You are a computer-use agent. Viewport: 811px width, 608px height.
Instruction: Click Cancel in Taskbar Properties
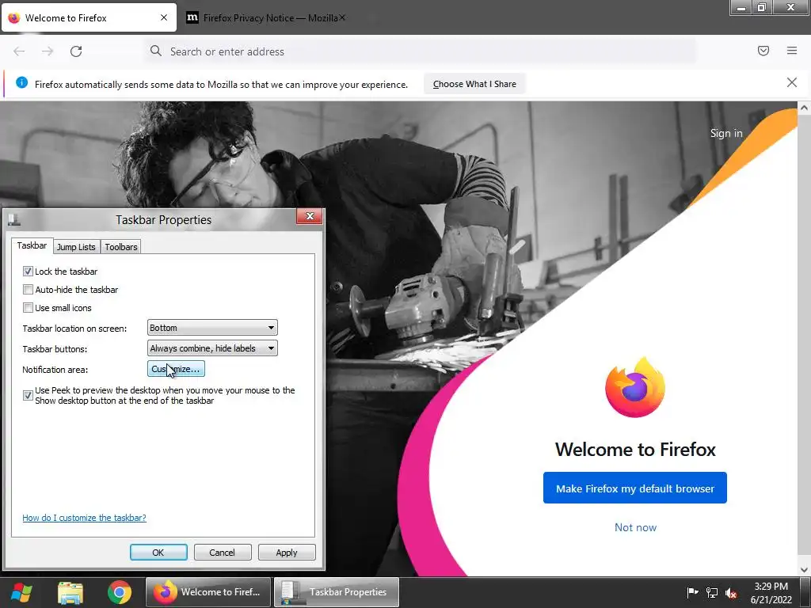pos(223,552)
